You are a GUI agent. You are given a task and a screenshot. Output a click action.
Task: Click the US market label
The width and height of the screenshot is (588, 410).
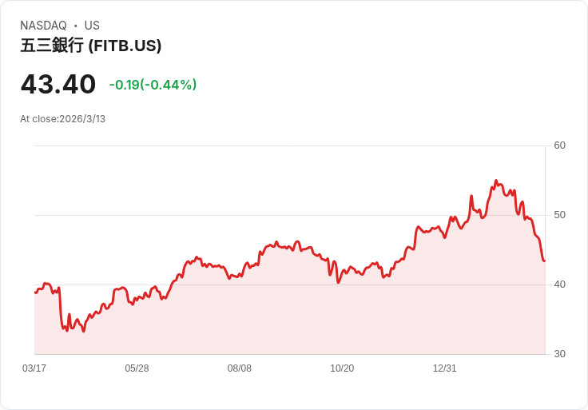tap(92, 26)
